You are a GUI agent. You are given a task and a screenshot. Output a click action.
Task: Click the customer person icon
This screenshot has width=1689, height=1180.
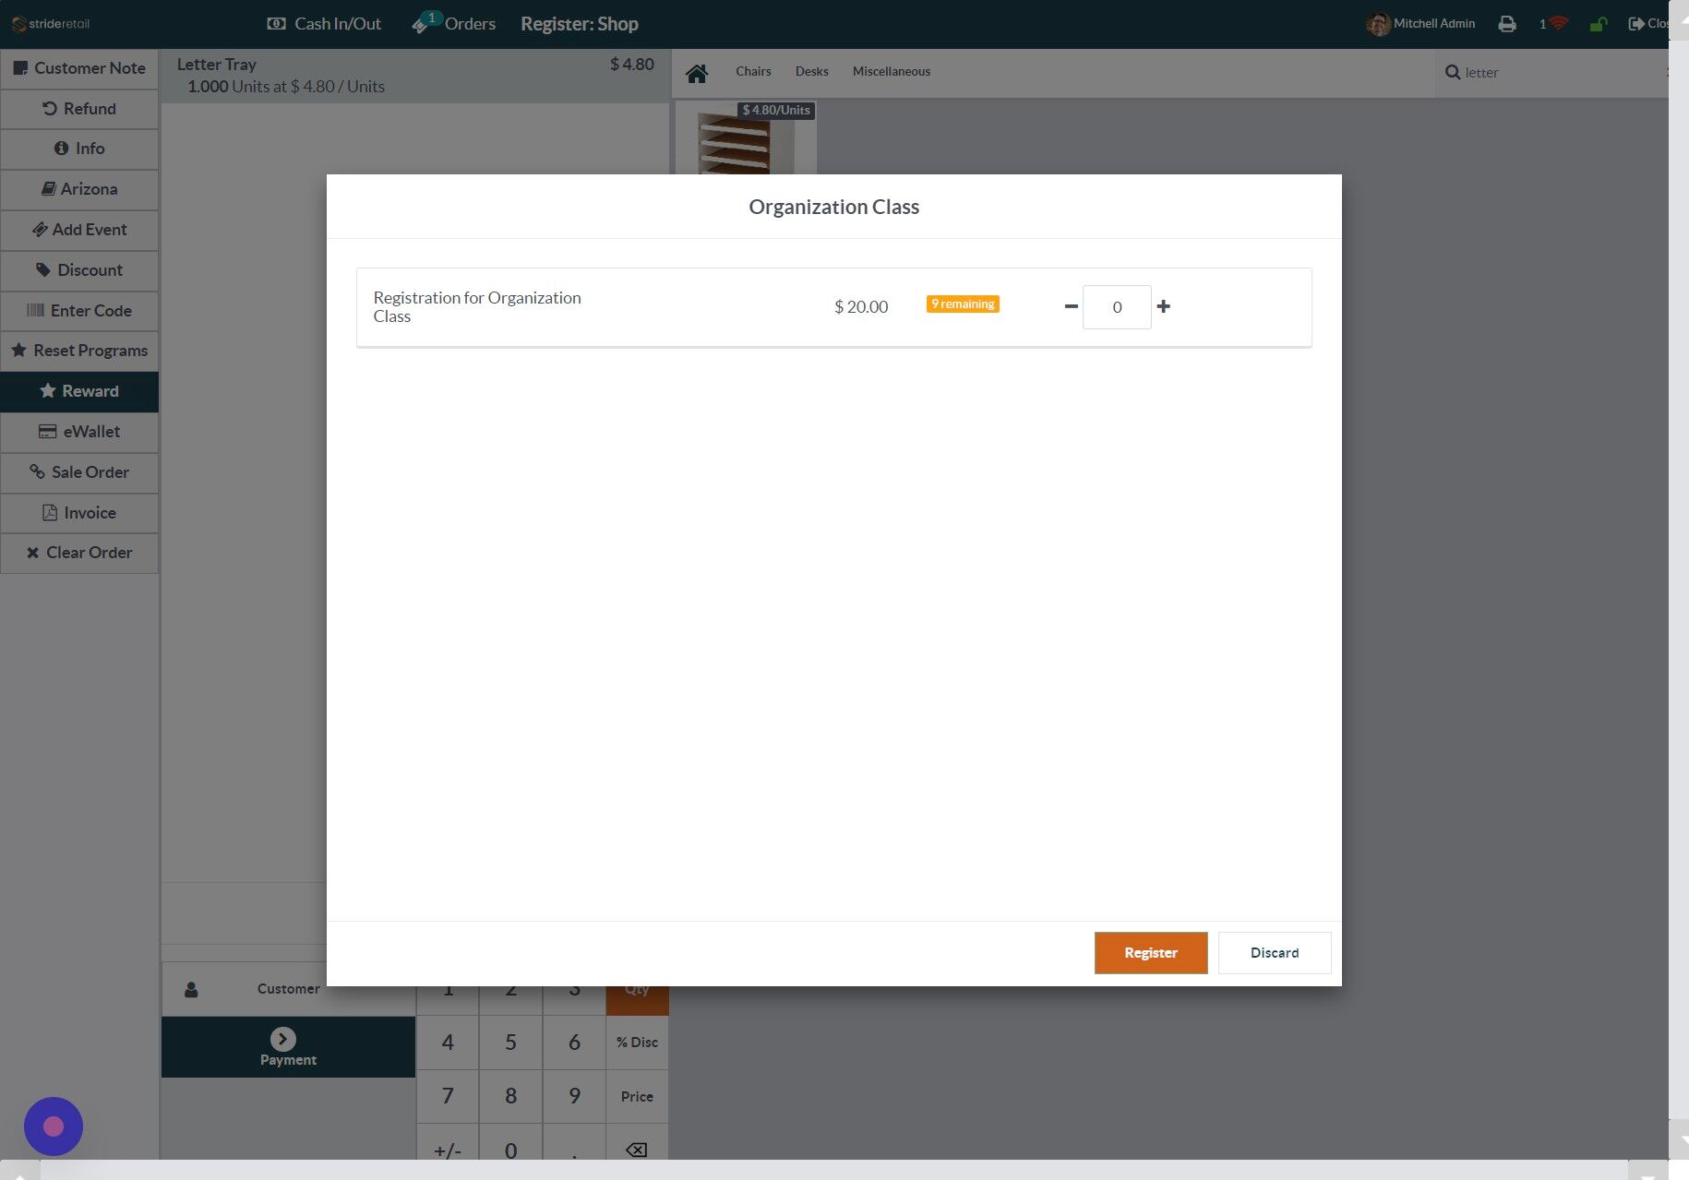pyautogui.click(x=191, y=990)
